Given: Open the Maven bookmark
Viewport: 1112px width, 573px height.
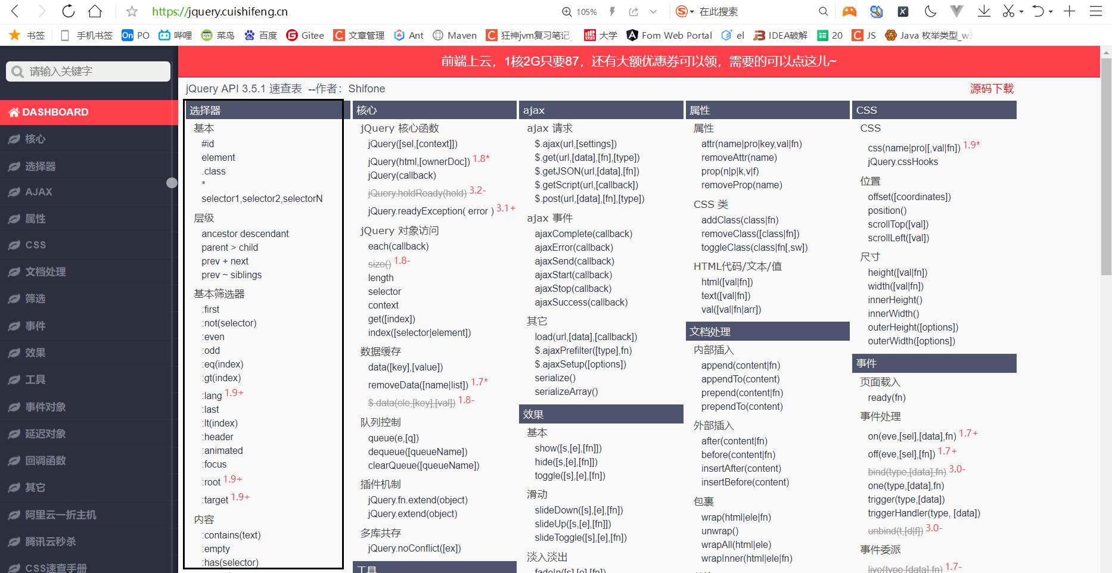Looking at the screenshot, I should 455,35.
